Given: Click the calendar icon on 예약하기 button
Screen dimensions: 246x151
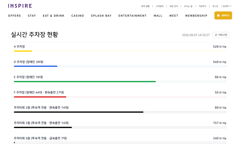Looking at the screenshot, I should 218,15.
